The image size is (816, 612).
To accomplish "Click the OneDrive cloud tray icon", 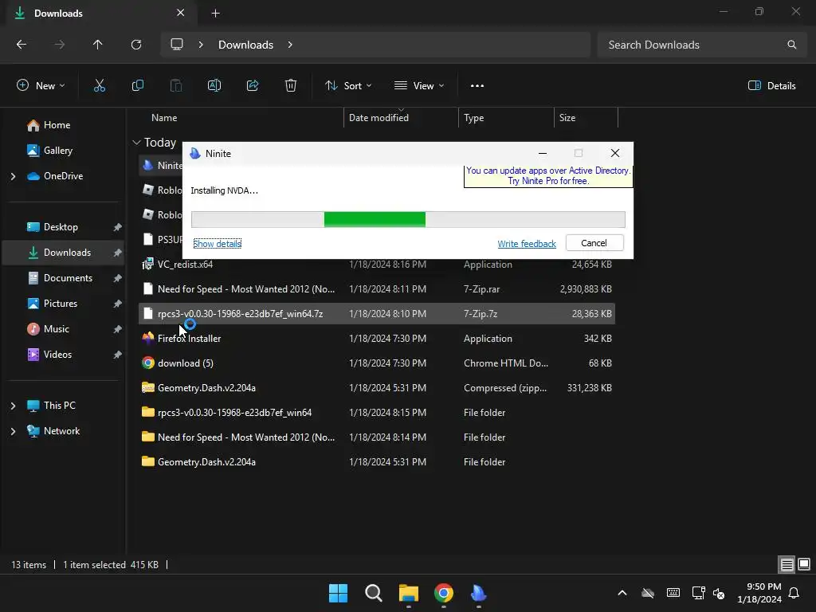I will click(x=648, y=593).
